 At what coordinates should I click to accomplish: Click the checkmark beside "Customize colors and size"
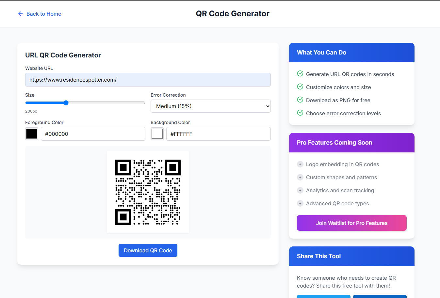pos(300,86)
